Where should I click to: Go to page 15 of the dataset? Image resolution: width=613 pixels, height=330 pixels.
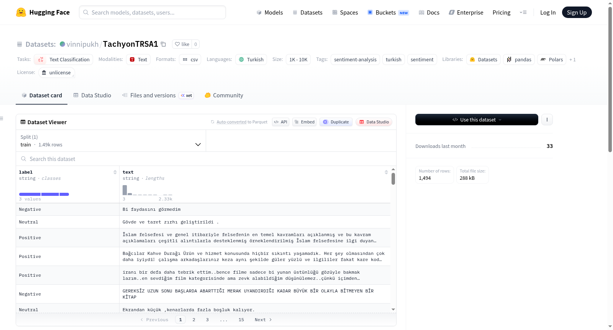(x=241, y=320)
